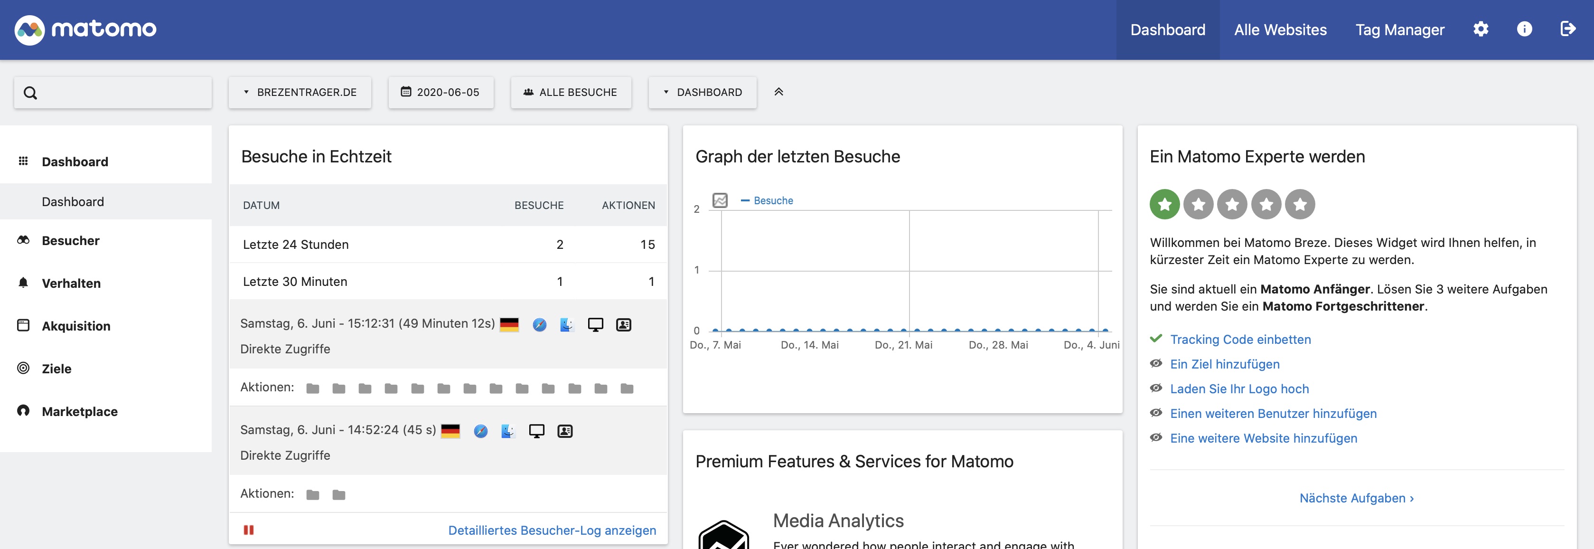Click first action folder of 14:52:24 visit

313,495
